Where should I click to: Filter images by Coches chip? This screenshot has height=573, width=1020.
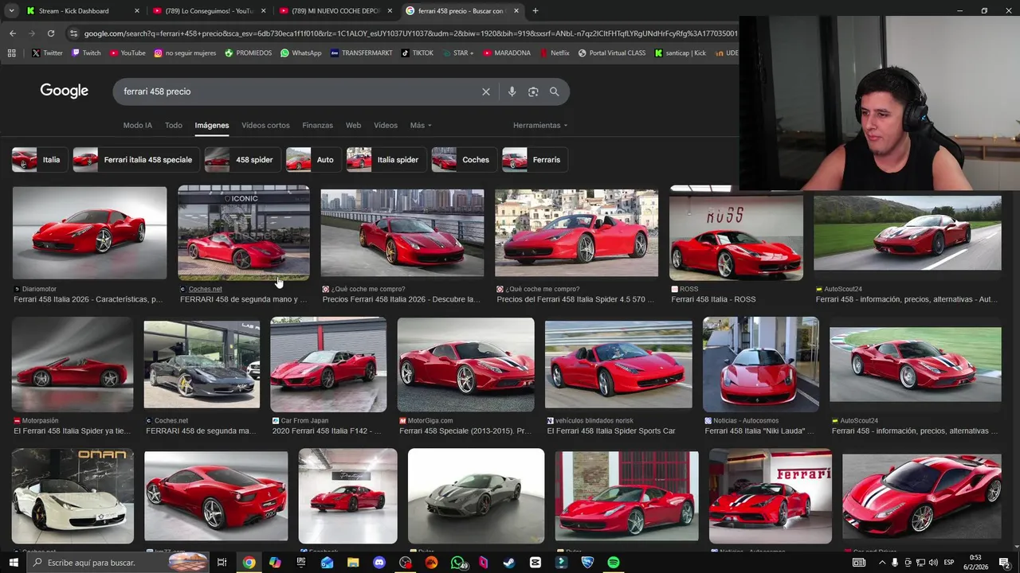463,160
